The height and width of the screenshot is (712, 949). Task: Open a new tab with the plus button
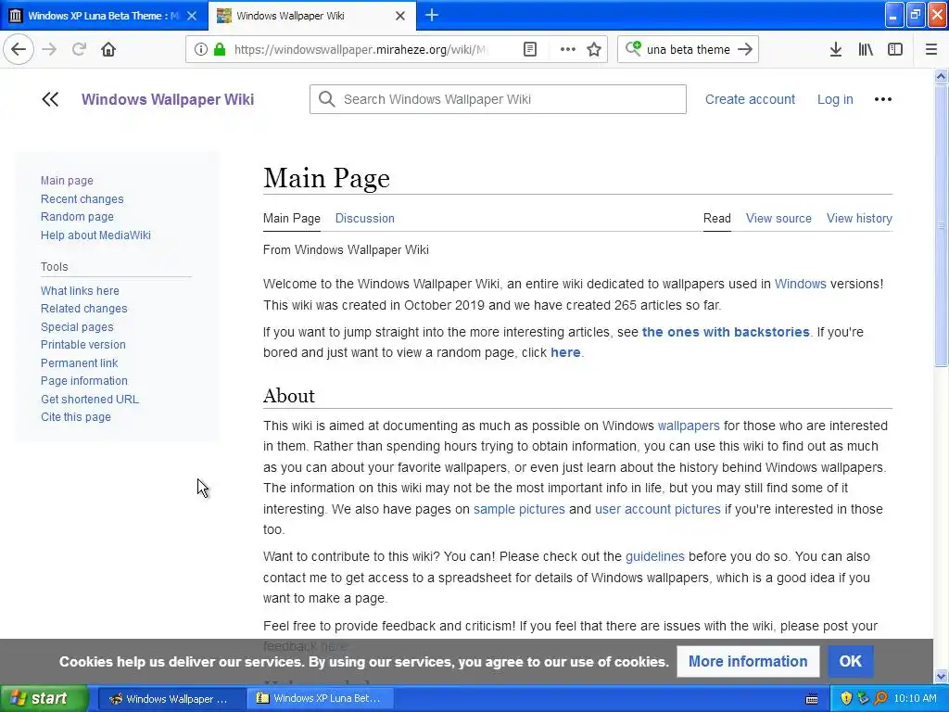[x=432, y=16]
